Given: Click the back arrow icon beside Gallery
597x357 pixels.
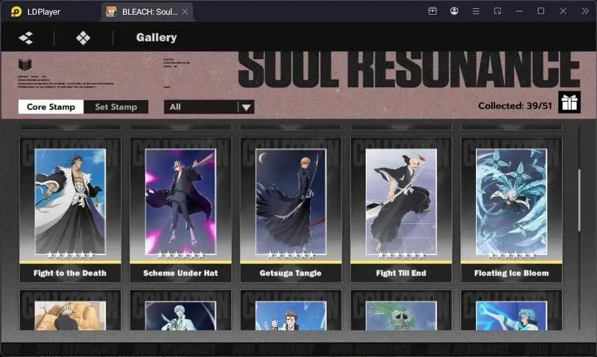Looking at the screenshot, I should pyautogui.click(x=26, y=38).
